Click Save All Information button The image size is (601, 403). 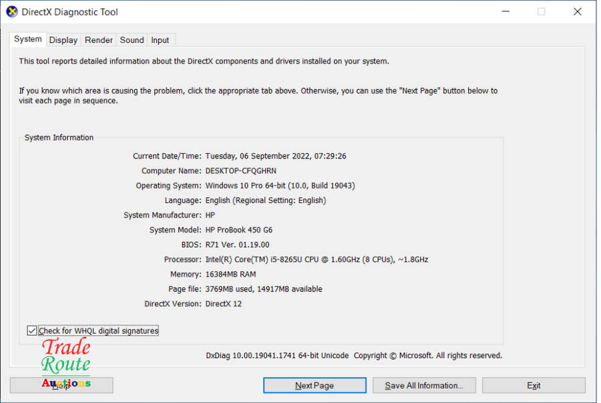pyautogui.click(x=424, y=386)
